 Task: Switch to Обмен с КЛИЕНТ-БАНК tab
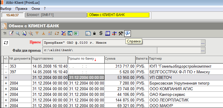pyautogui.click(x=118, y=15)
